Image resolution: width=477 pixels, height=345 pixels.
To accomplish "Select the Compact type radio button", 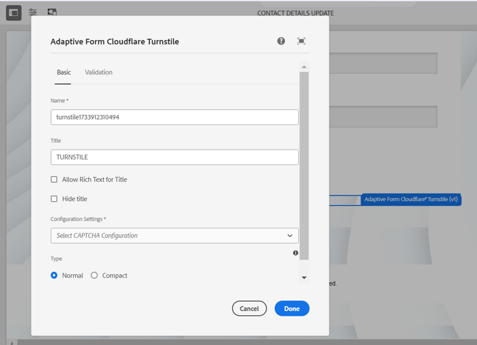I will tap(94, 275).
